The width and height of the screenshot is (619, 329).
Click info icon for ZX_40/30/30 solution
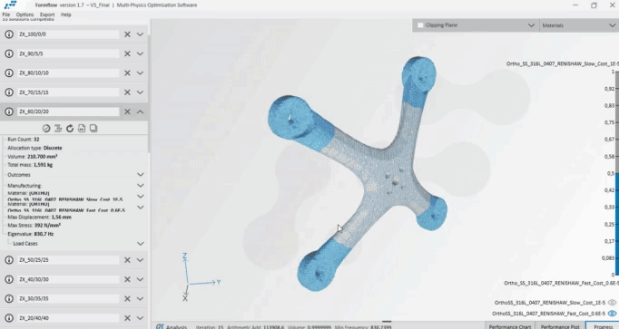[9, 279]
